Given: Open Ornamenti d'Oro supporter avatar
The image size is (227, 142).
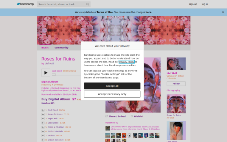Looking at the screenshot, I should (107, 128).
